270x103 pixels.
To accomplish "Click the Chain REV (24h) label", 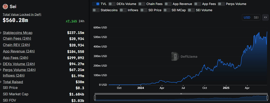I will pyautogui.click(x=16, y=45).
